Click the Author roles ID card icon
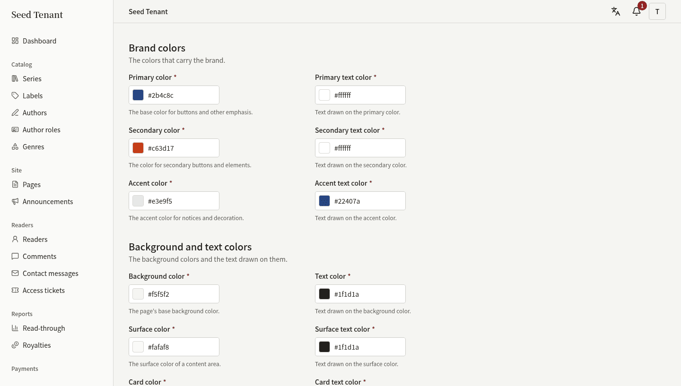681x386 pixels. point(15,130)
